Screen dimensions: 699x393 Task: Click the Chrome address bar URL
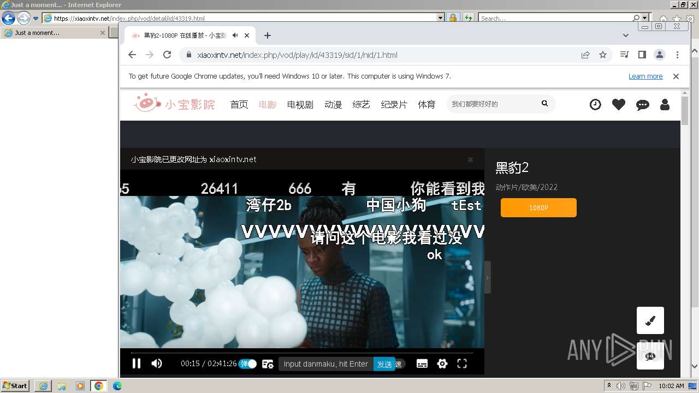coord(297,55)
